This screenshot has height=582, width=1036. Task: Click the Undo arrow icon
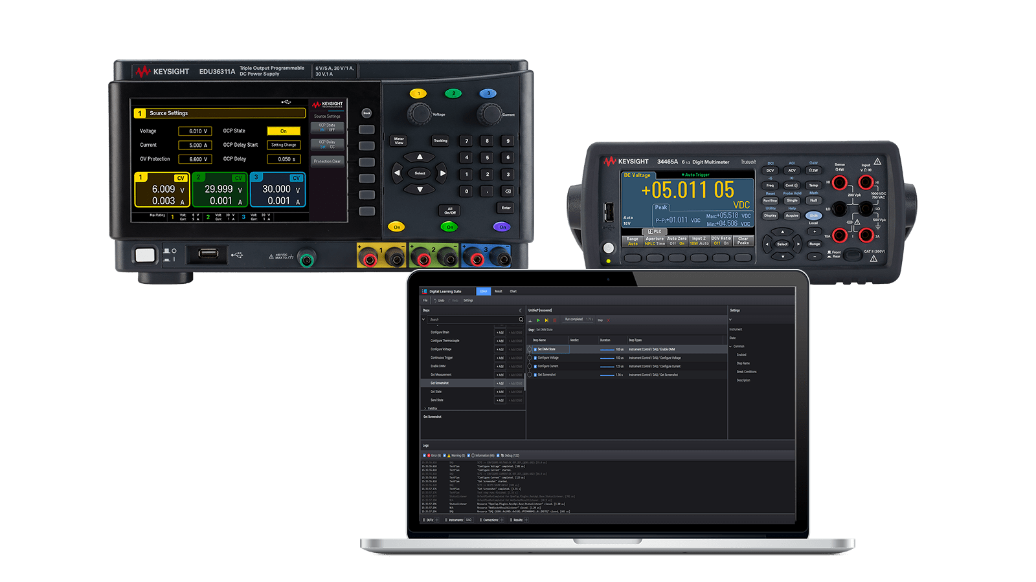point(435,300)
